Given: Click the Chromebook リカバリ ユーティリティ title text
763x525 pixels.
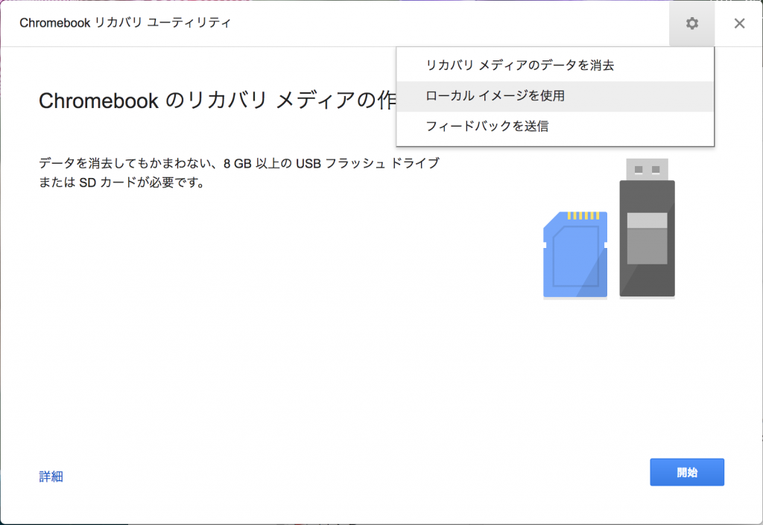Looking at the screenshot, I should (125, 23).
